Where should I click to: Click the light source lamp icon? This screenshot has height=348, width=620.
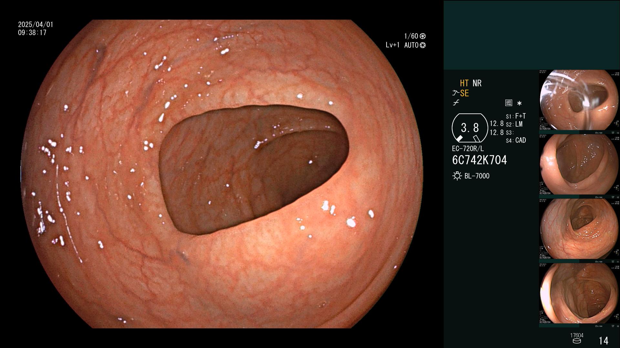tap(457, 176)
